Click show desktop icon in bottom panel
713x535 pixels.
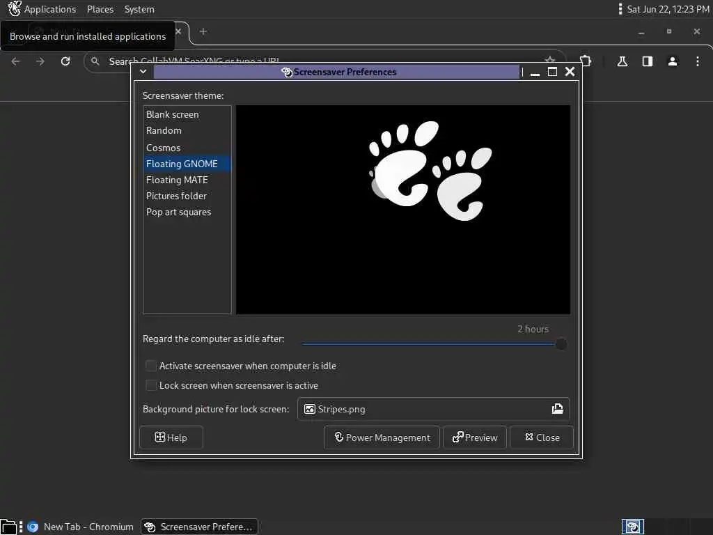[x=8, y=527]
